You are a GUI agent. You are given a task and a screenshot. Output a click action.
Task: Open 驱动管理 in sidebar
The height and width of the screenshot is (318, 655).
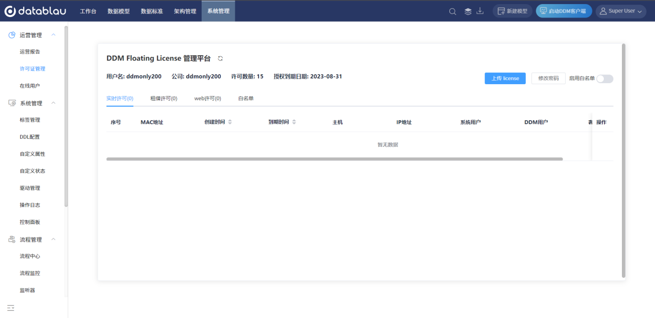point(30,188)
